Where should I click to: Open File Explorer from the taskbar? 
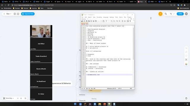coord(100,104)
